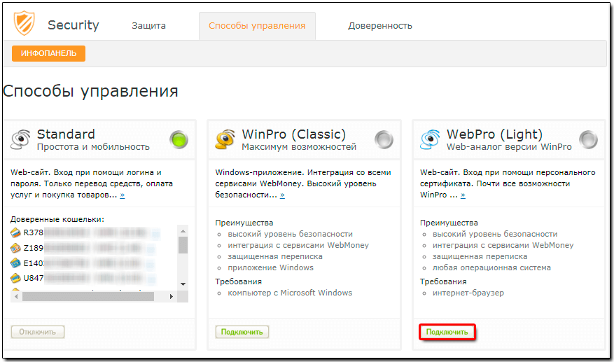Click the orange Security shield logo
Screen dimensions: 614x362
click(x=24, y=23)
